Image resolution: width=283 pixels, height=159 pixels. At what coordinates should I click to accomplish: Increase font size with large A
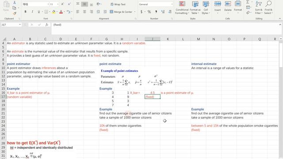click(x=62, y=4)
